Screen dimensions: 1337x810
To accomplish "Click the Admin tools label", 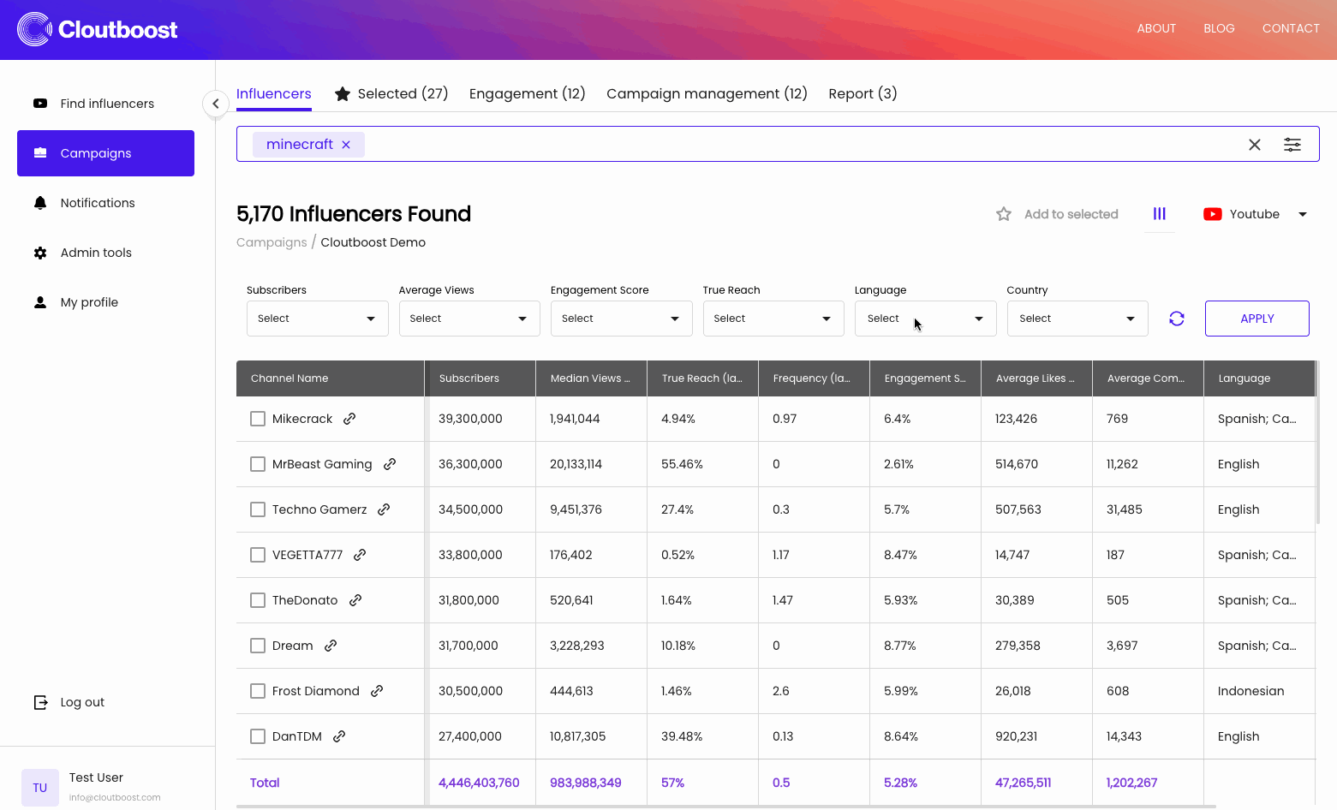I will point(96,253).
